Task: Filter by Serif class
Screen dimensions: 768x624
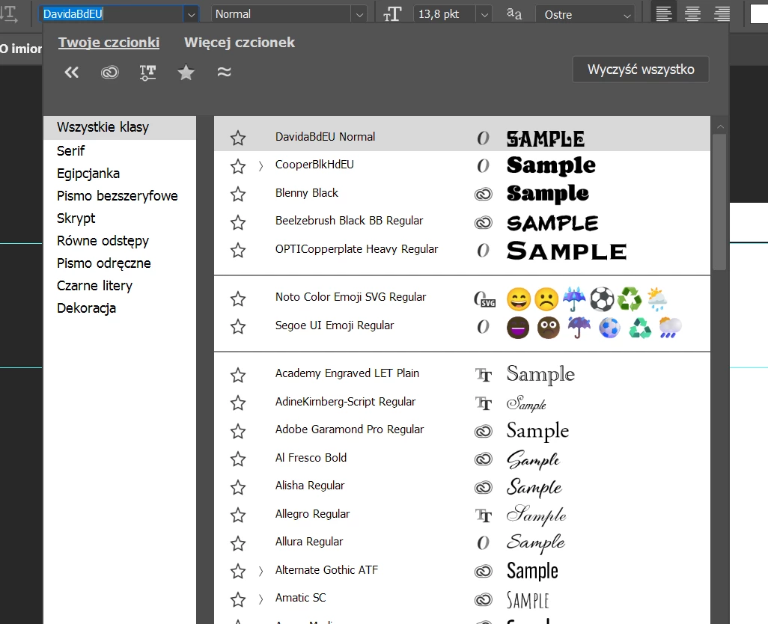Action: pos(70,150)
